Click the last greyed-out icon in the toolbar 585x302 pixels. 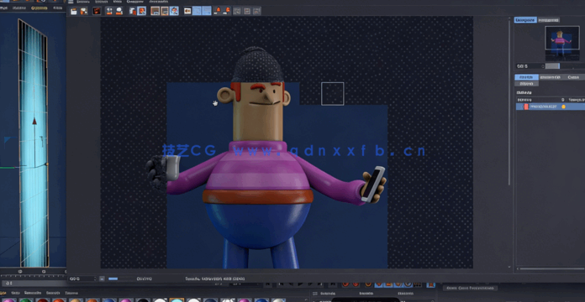coord(256,11)
